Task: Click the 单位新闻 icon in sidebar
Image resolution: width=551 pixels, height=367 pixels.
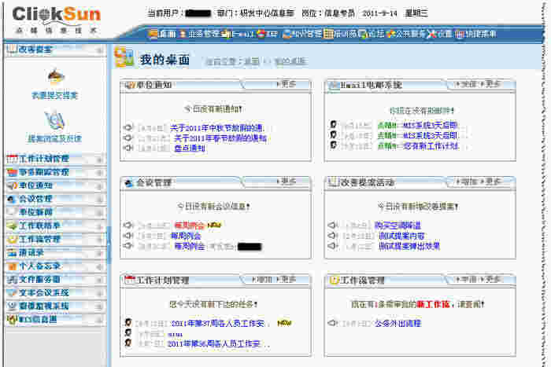Action: coord(12,212)
